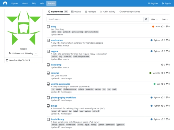Click repository icon beside linkdump
The height and width of the screenshot is (130, 174).
pyautogui.click(x=48, y=65)
